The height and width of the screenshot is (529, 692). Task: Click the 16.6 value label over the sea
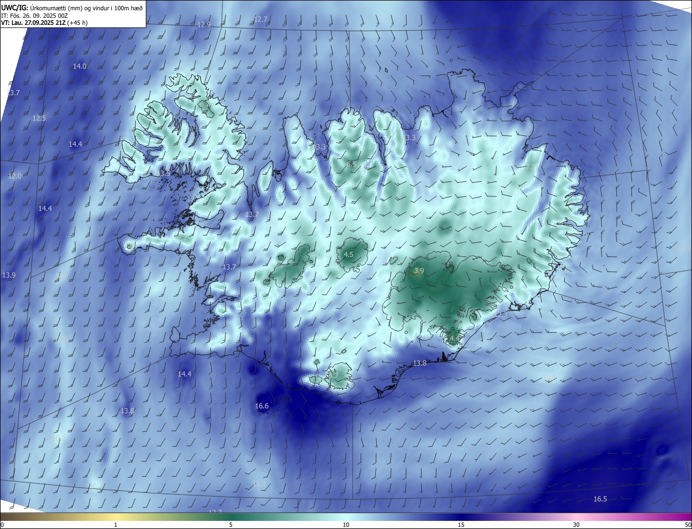pos(262,406)
